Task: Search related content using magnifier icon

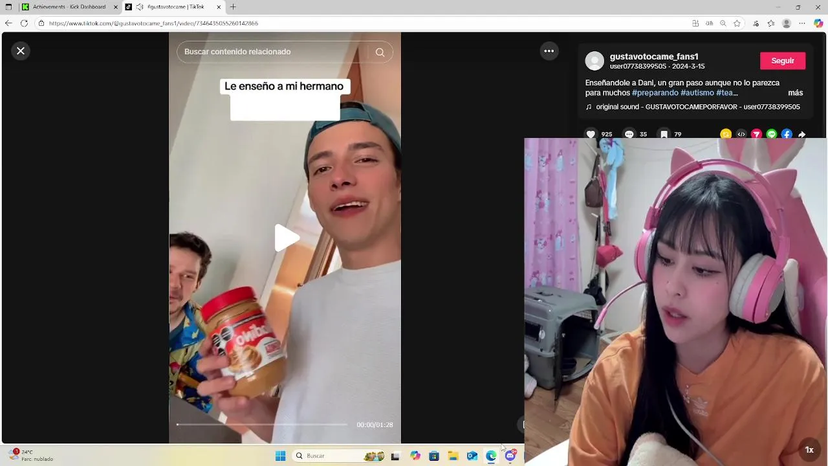Action: point(380,52)
